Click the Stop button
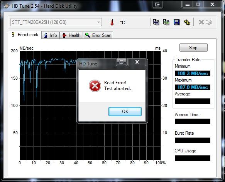Viewport: 225px width, 182px height. (193, 47)
